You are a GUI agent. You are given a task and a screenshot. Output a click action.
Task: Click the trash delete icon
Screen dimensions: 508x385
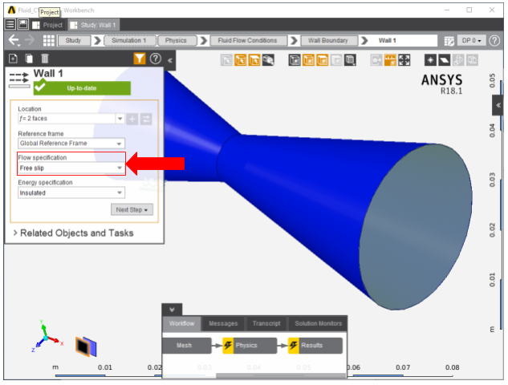click(x=45, y=59)
